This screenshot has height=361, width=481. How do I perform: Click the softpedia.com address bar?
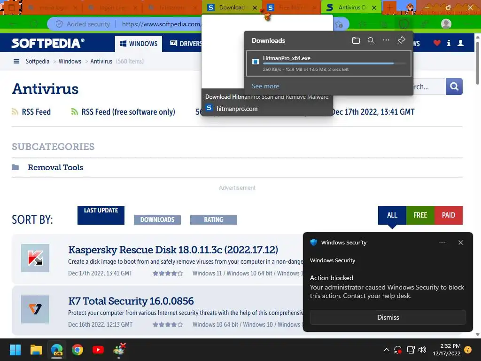(161, 24)
